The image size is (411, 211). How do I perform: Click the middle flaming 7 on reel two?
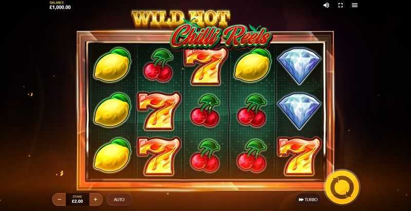159,111
